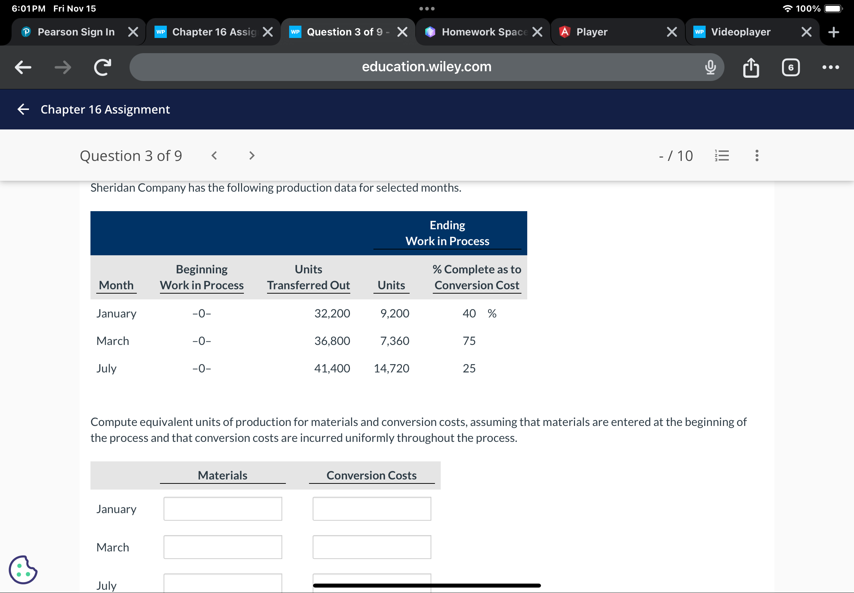The height and width of the screenshot is (593, 854).
Task: Click the July ending units value 14,720
Action: [391, 368]
